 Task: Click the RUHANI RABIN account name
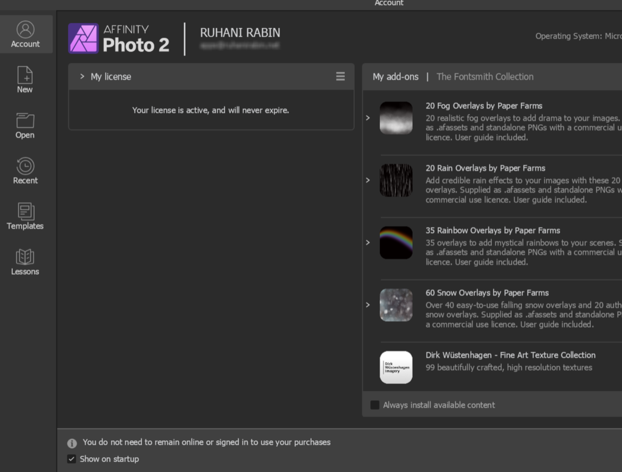240,33
